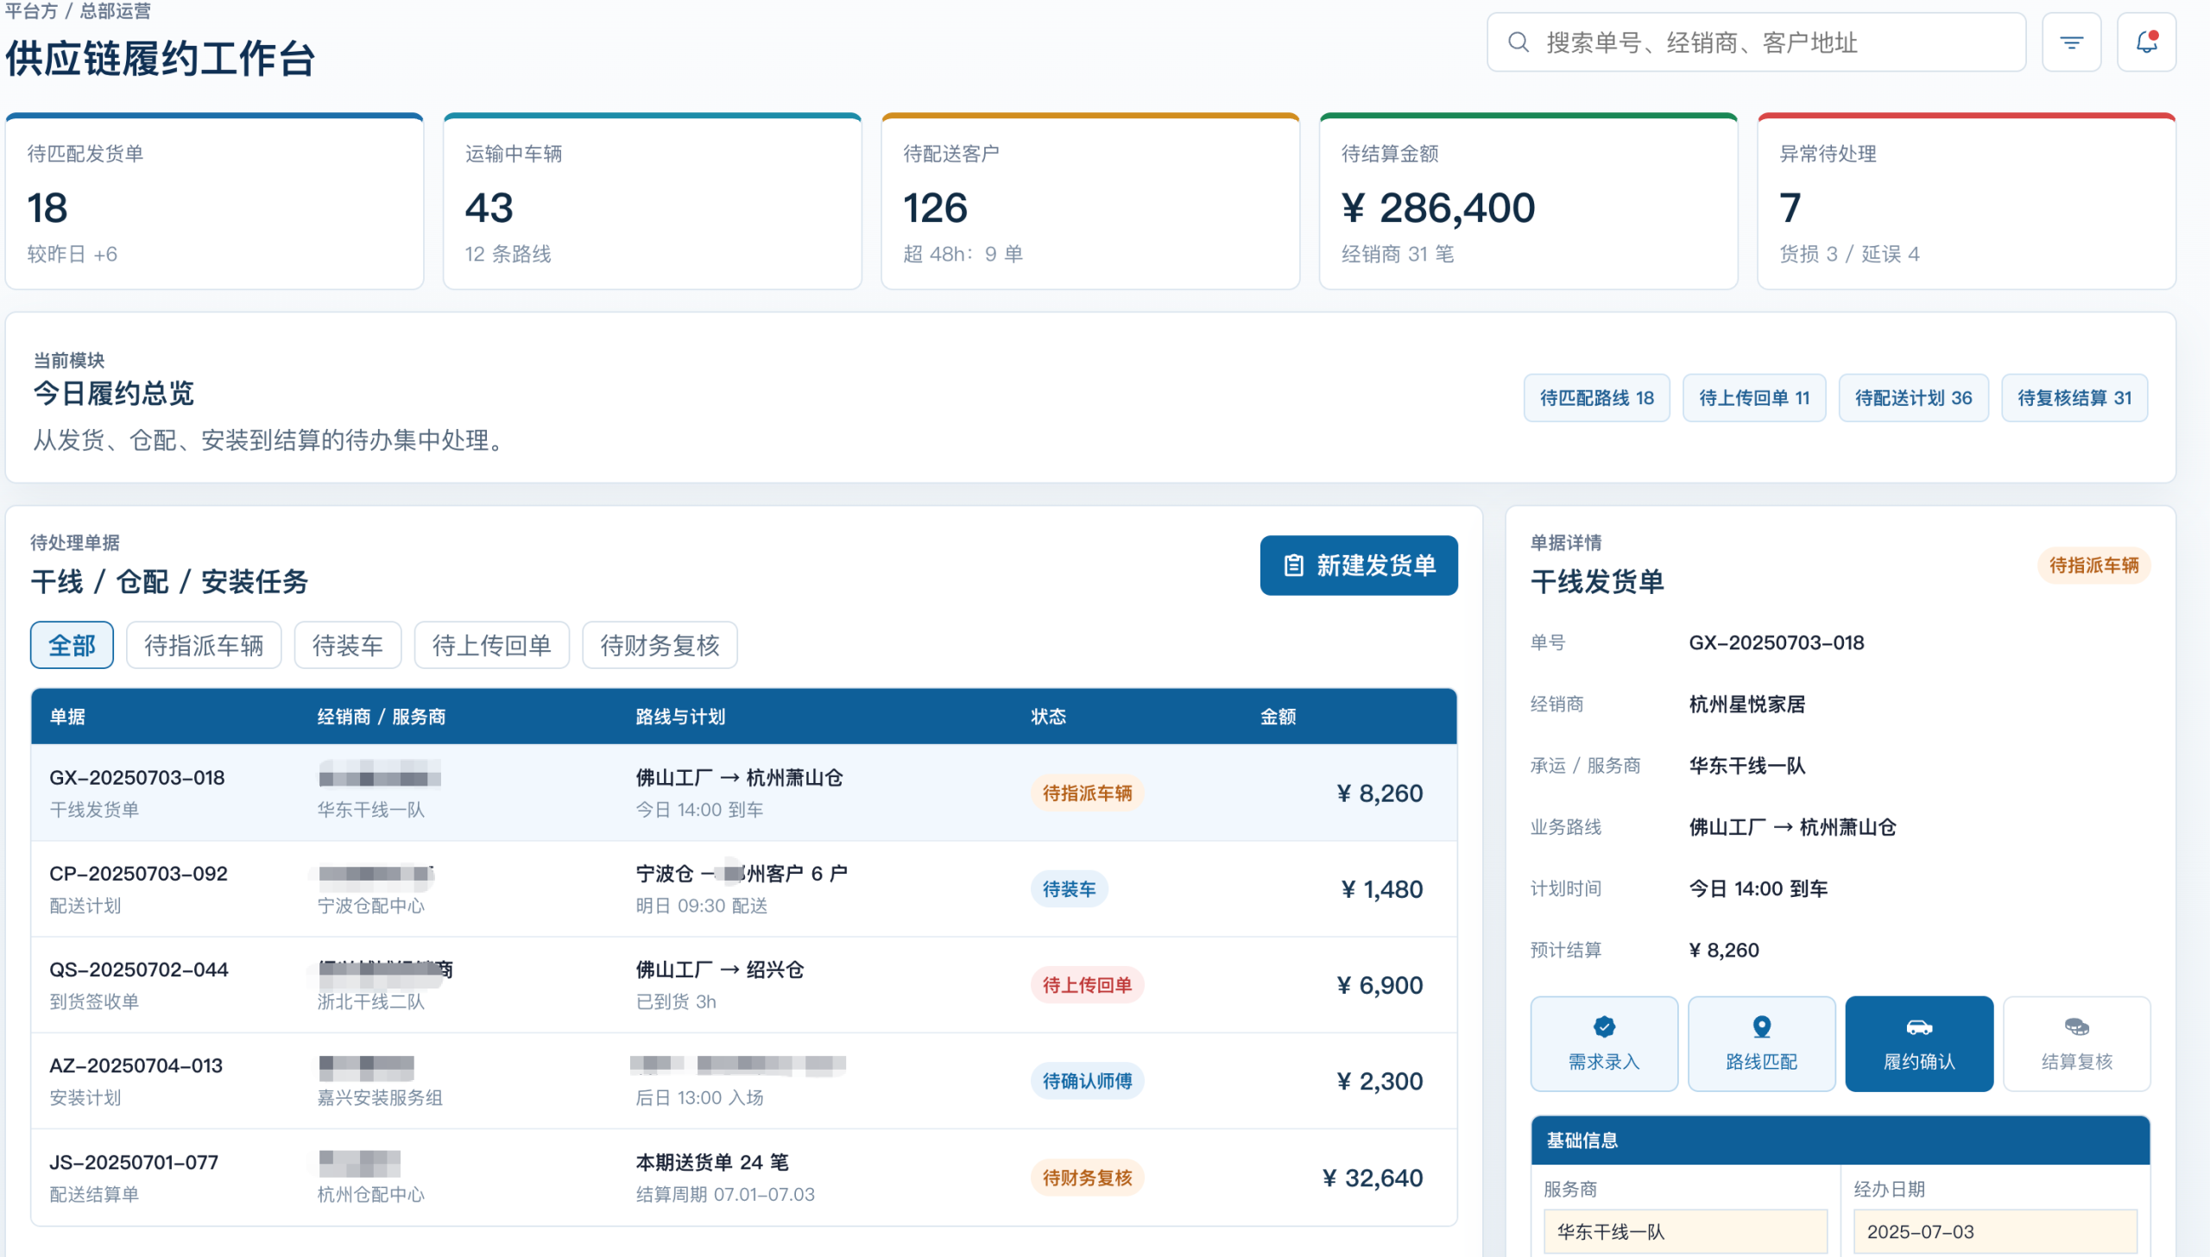Click the amount ¥ 32,640

pyautogui.click(x=1373, y=1178)
